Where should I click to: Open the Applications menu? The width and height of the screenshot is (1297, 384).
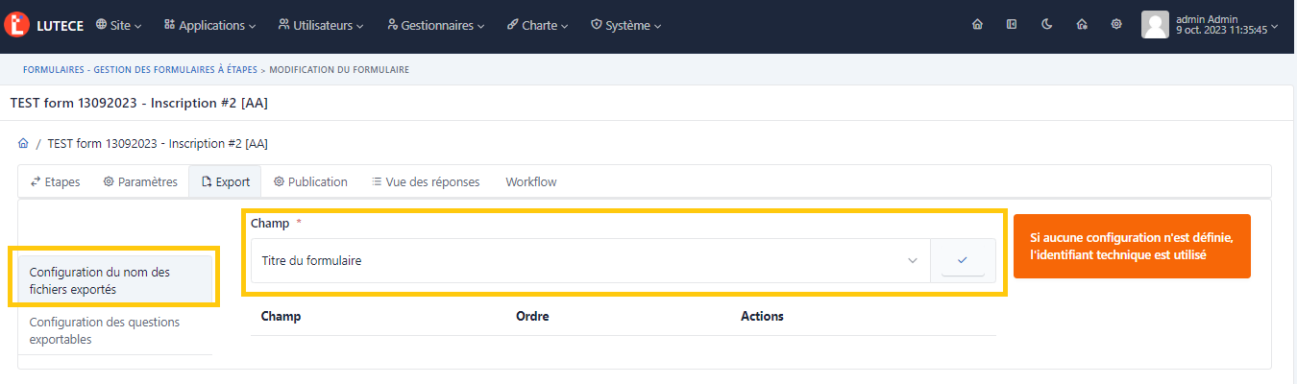(209, 25)
